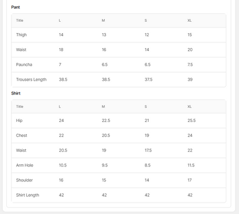Click the Title header in Shirt table
Viewport: 239px width, 214px height.
click(20, 106)
